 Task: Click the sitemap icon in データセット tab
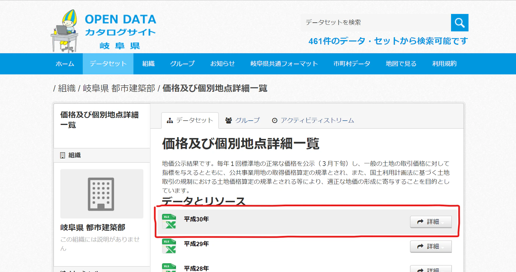(170, 121)
